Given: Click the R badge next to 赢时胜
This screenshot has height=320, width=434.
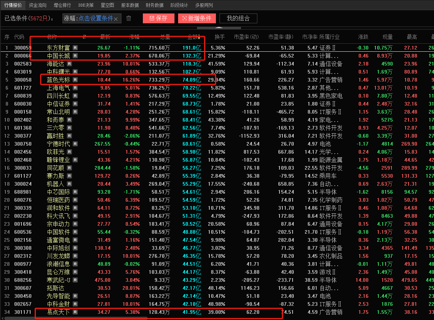Looking at the screenshot, I should tap(69, 136).
